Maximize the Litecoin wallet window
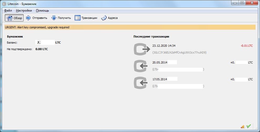This screenshot has height=132, width=260. tap(242, 3)
